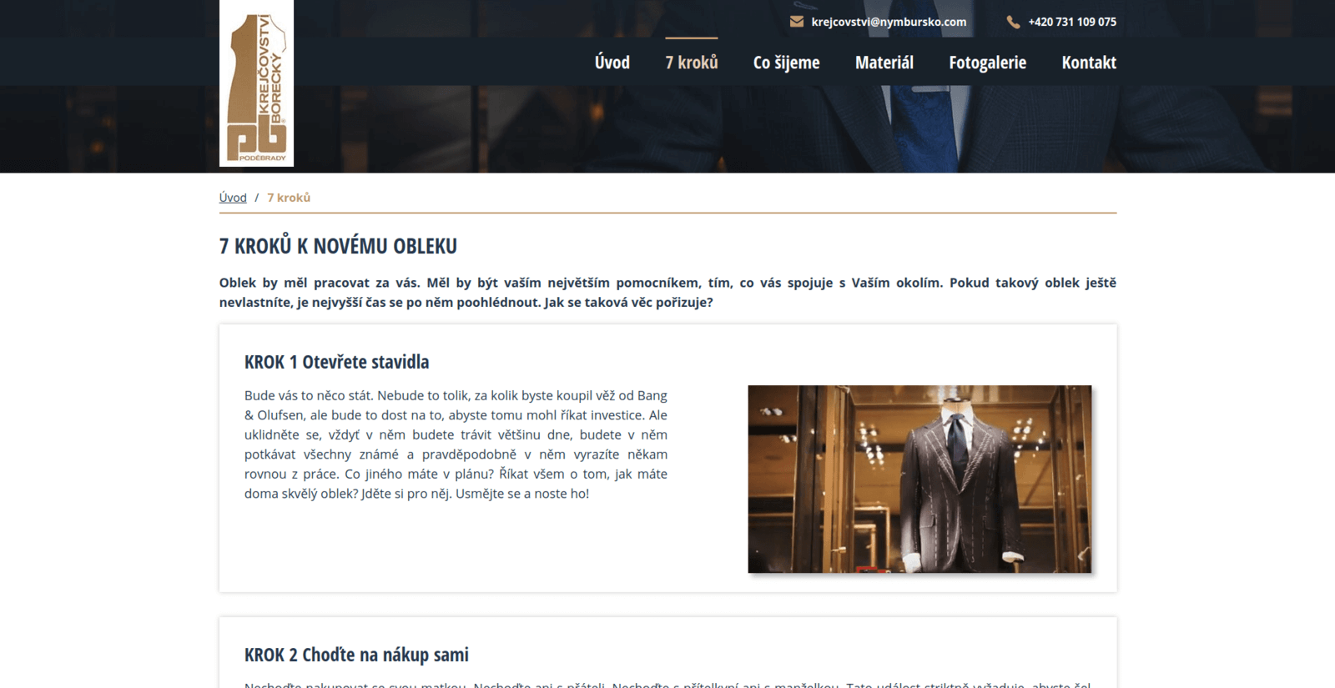Click the envelope icon in the header
1335x688 pixels.
(796, 22)
